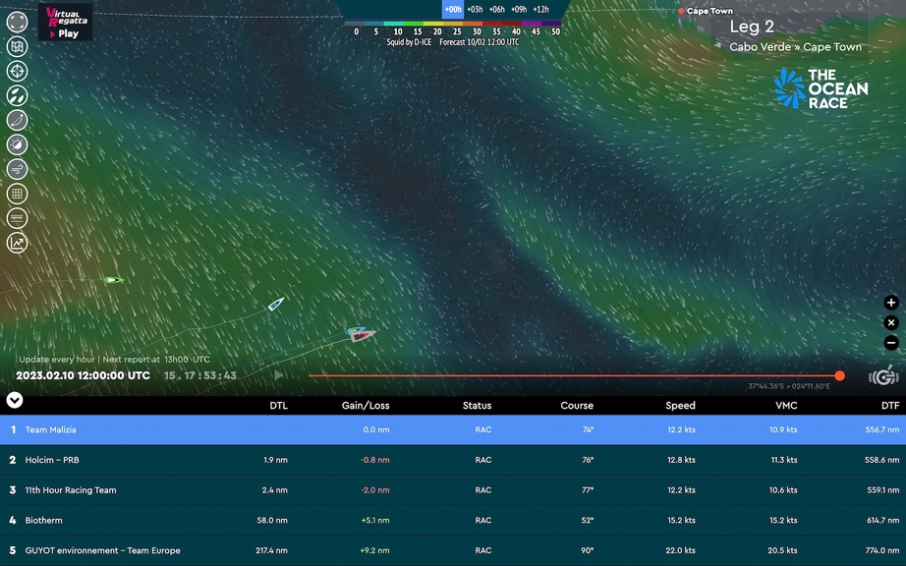
Task: Toggle the day/night sun icon
Action: [x=18, y=144]
